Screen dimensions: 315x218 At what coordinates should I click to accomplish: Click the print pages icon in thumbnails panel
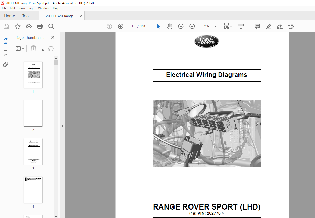point(42,48)
